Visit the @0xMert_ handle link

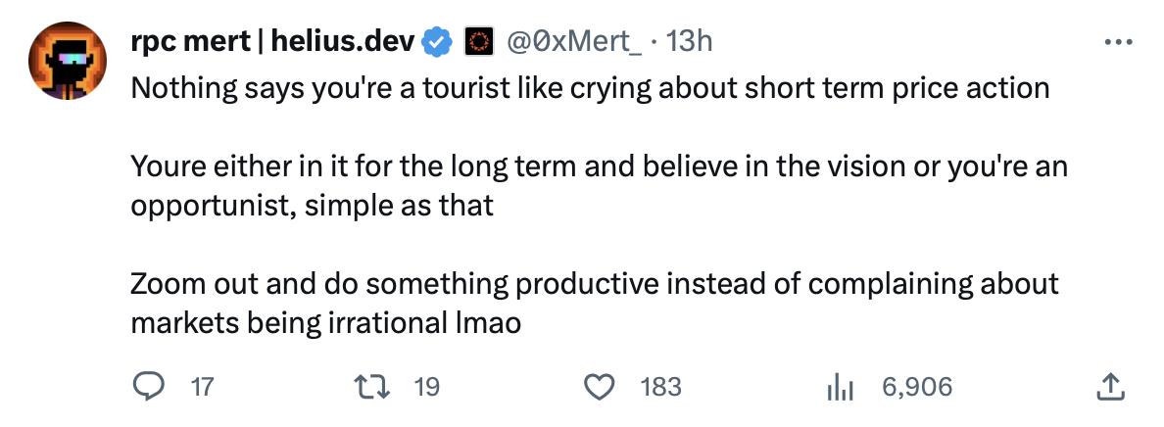(573, 41)
